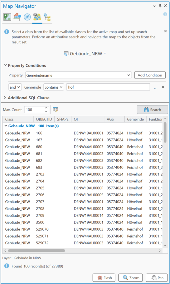Change the 'contains' operator dropdown
This screenshot has height=284, width=170.
pos(54,87)
